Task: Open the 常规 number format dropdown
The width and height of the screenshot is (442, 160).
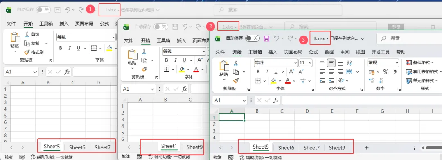Action: point(397,63)
